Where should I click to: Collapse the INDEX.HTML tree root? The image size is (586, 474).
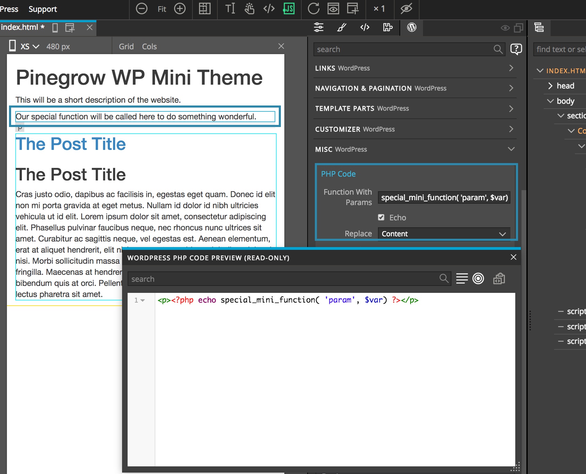point(540,70)
